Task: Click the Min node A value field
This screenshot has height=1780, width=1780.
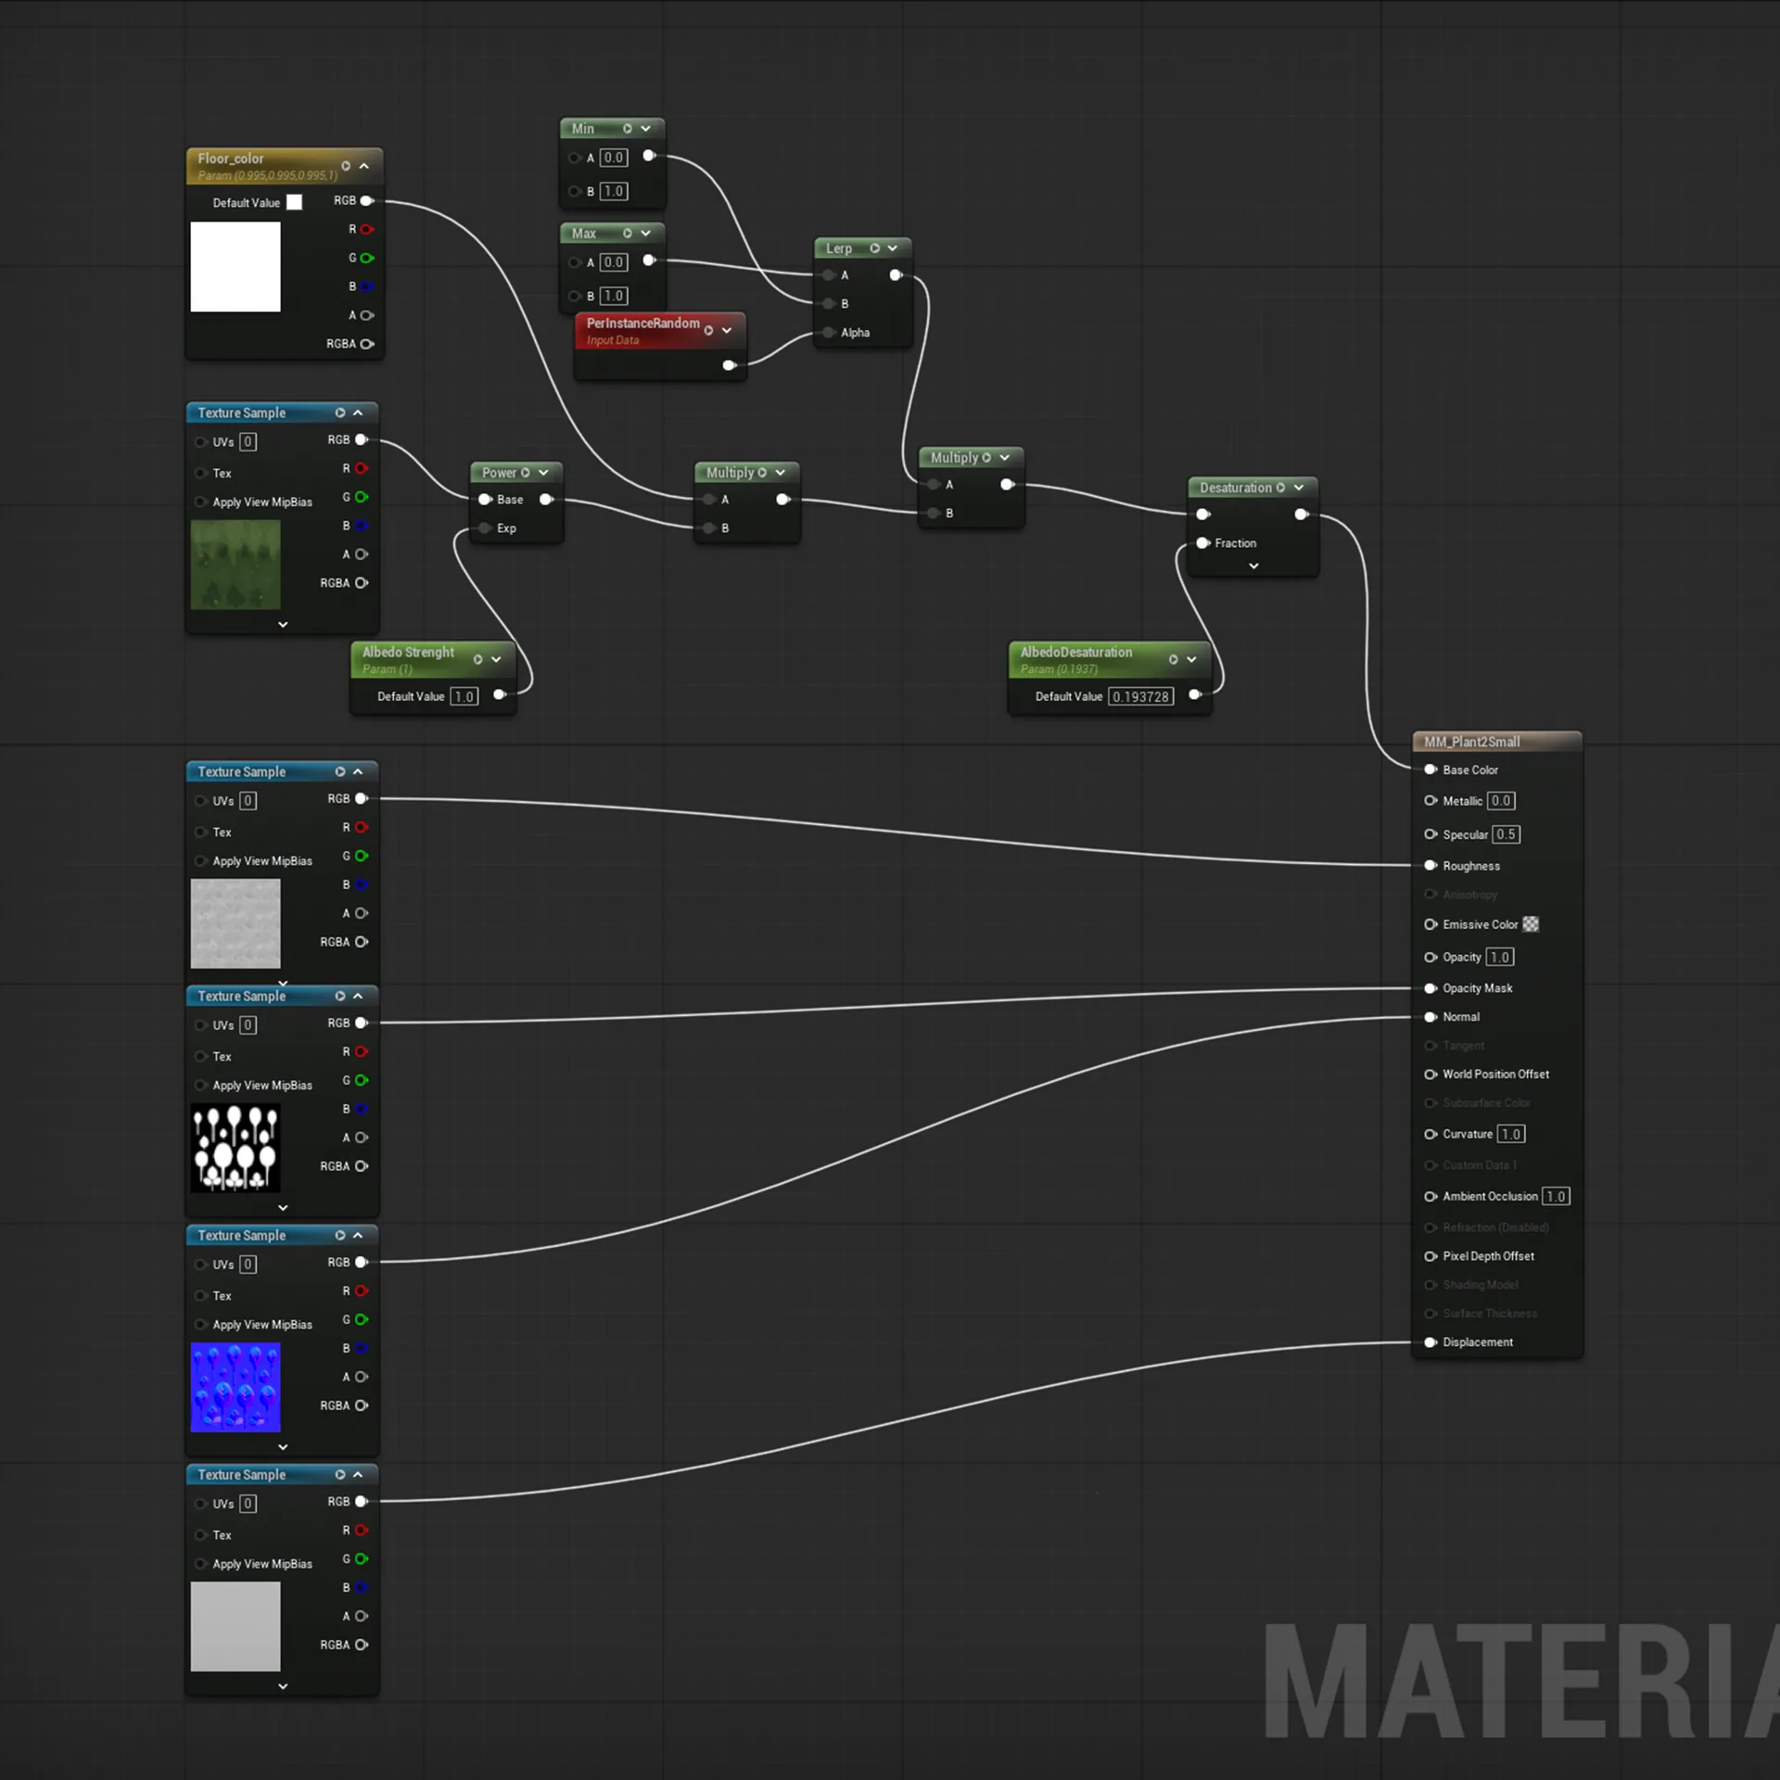Action: [614, 158]
